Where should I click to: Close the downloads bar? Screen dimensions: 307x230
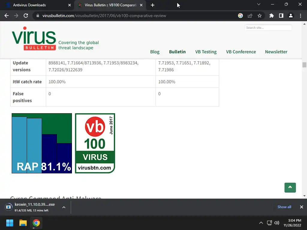coord(302,207)
